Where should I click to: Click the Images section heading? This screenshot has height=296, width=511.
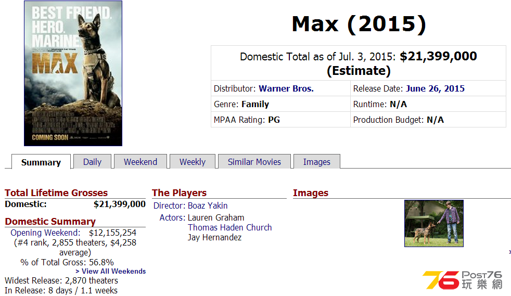311,193
